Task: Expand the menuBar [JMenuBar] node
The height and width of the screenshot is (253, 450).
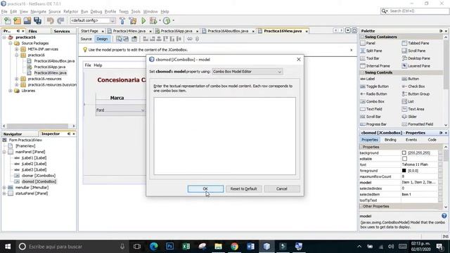Action: coord(4,188)
